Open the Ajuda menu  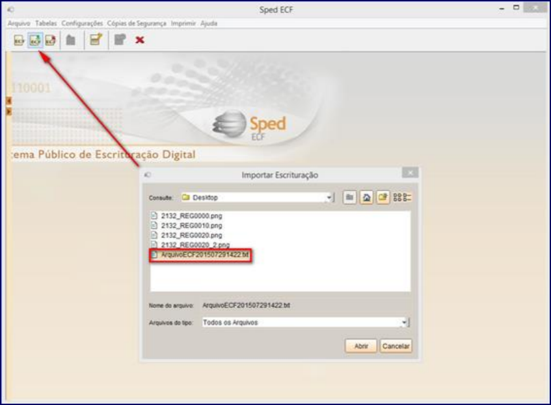coord(209,23)
